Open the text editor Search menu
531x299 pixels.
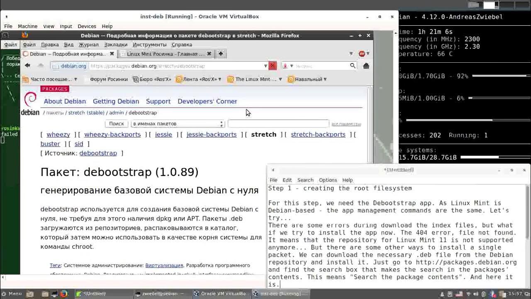(x=305, y=180)
